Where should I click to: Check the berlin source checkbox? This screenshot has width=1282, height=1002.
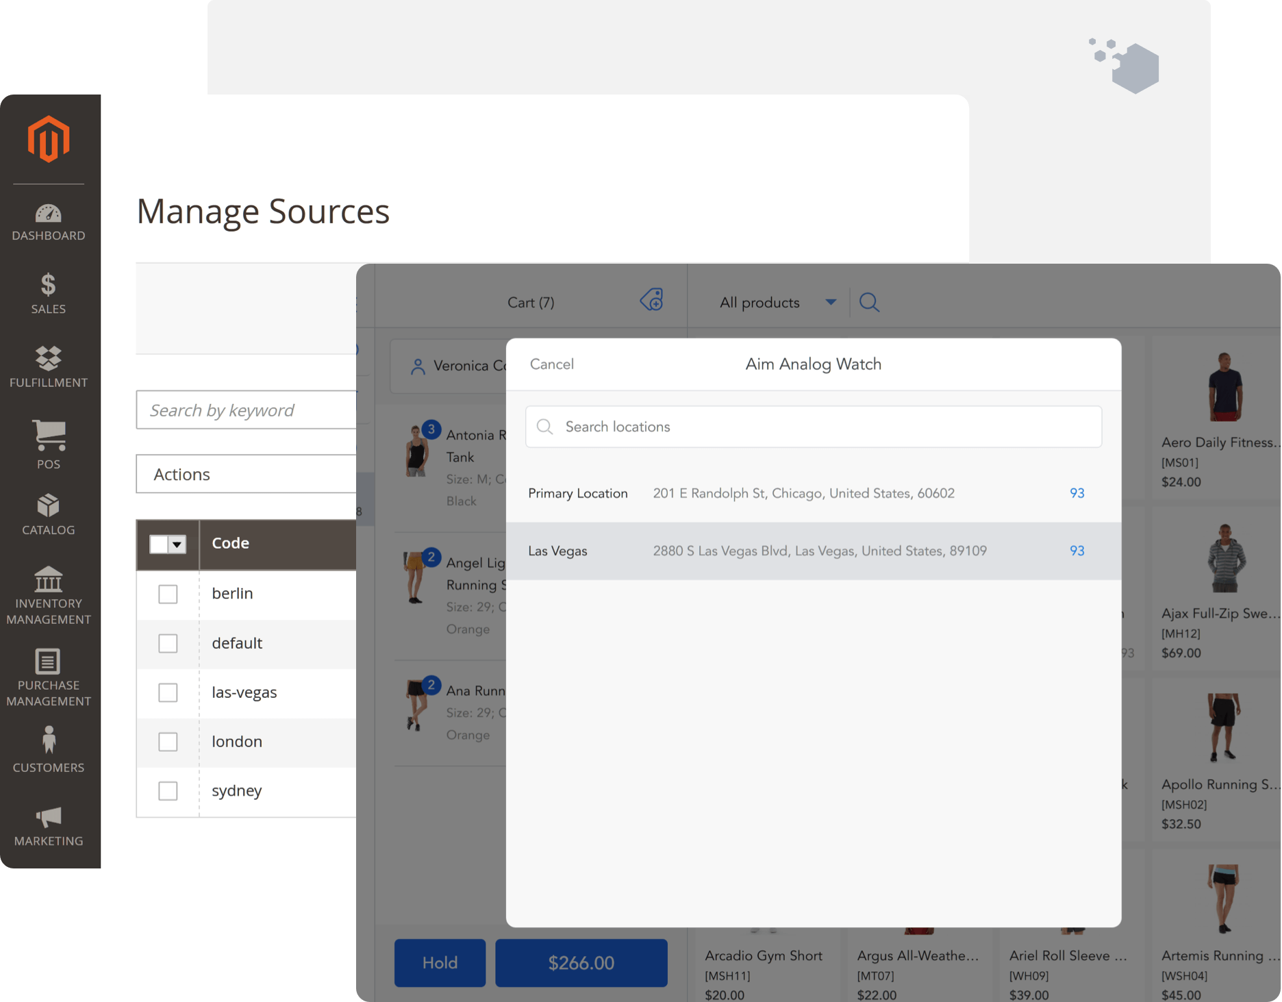[x=168, y=594]
